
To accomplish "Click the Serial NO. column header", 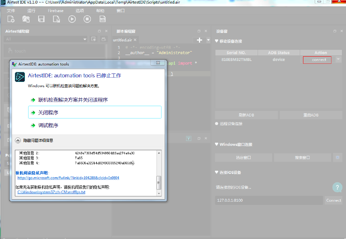I will tap(236, 53).
